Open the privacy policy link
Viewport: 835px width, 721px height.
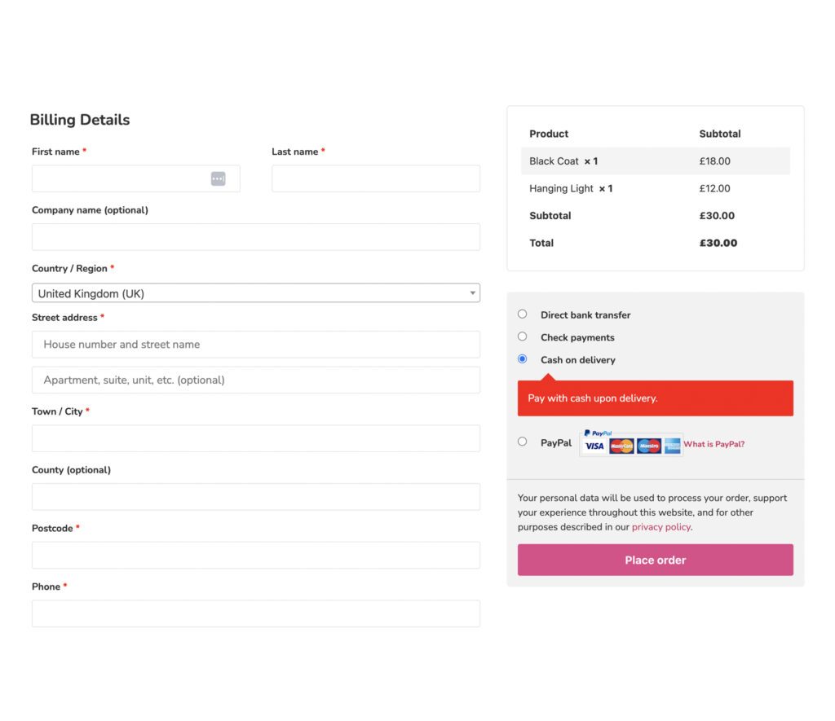(x=660, y=526)
